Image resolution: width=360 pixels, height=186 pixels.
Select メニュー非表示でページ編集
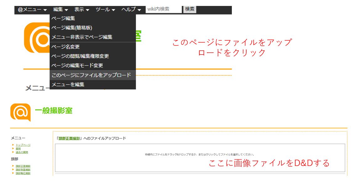pyautogui.click(x=82, y=37)
